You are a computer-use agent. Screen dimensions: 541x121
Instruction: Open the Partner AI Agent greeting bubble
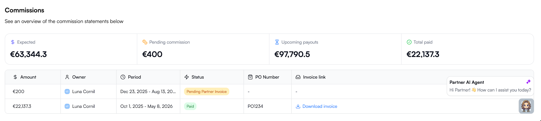coord(490,86)
